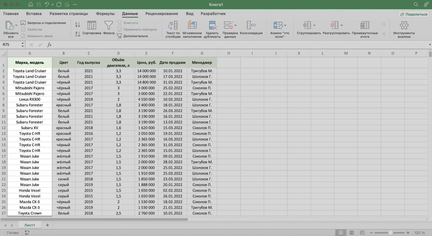
Task: Click Subtotals (Промежуточные итоги) icon
Action: coord(365,26)
